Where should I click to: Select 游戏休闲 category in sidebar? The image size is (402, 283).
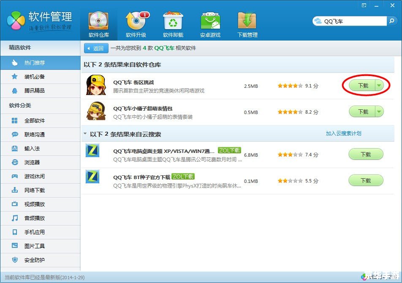click(x=35, y=176)
